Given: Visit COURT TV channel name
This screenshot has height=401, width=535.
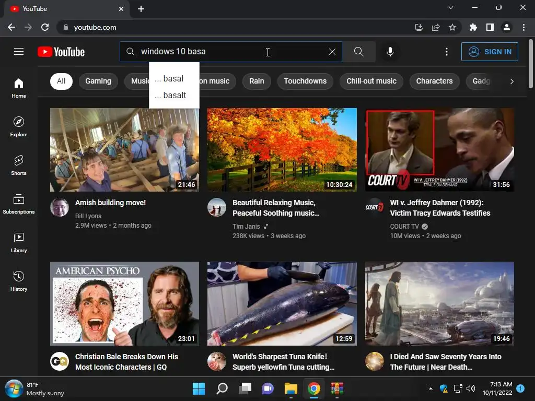Looking at the screenshot, I should point(404,227).
